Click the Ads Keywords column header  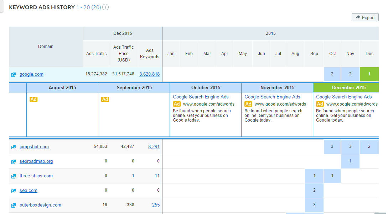click(149, 54)
